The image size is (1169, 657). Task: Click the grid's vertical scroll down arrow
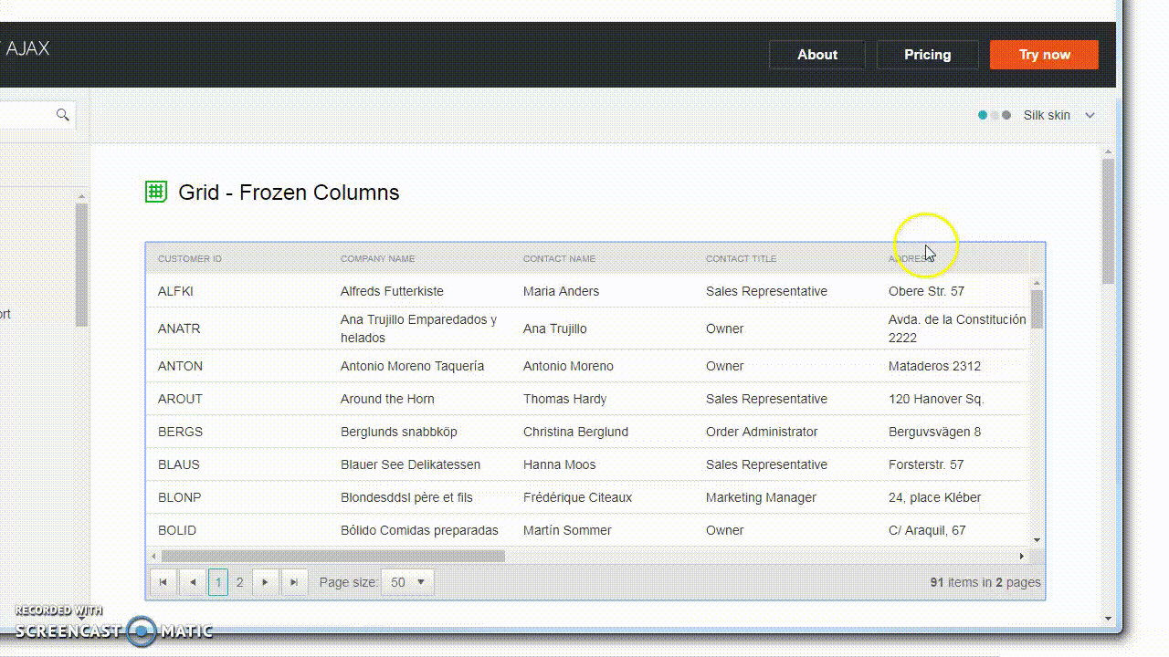click(1037, 540)
